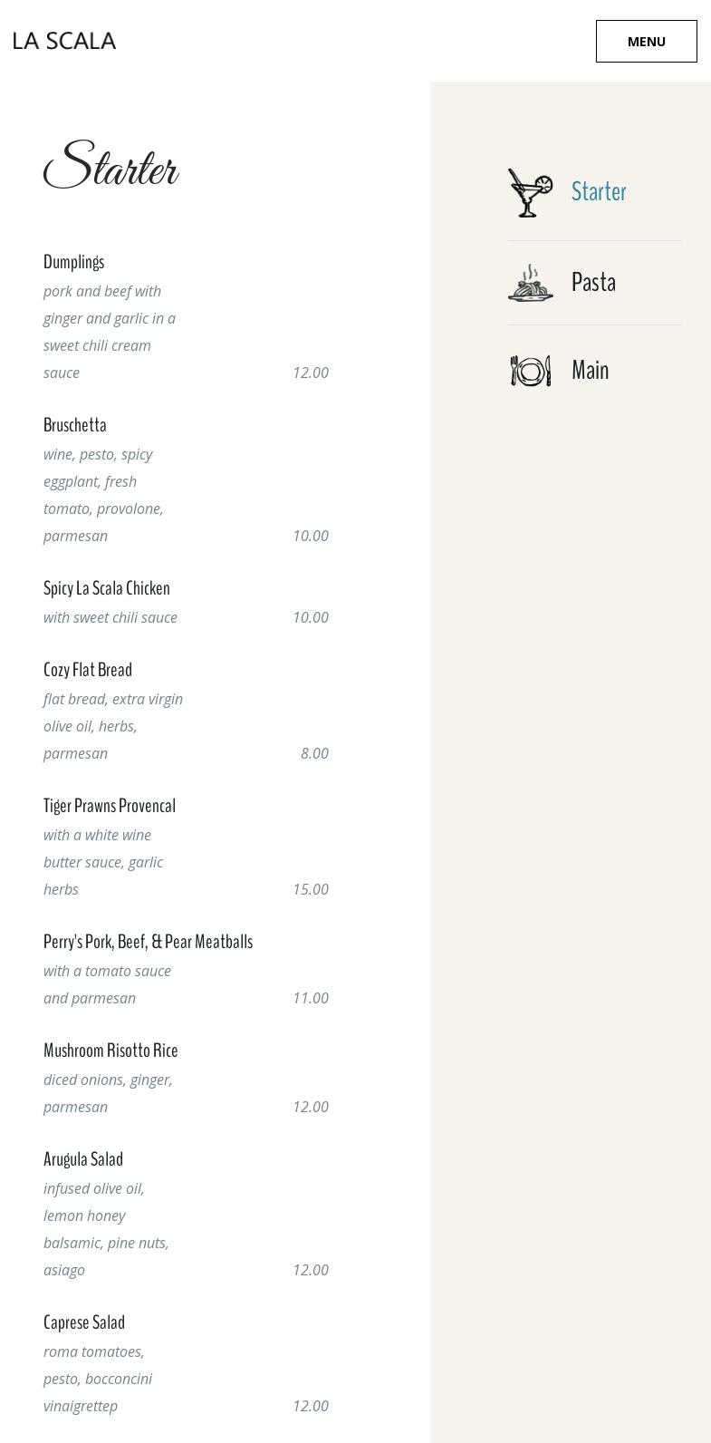Click the 8.00 price of Flat Bread
Viewport: 711px width, 1443px height.
tap(314, 753)
